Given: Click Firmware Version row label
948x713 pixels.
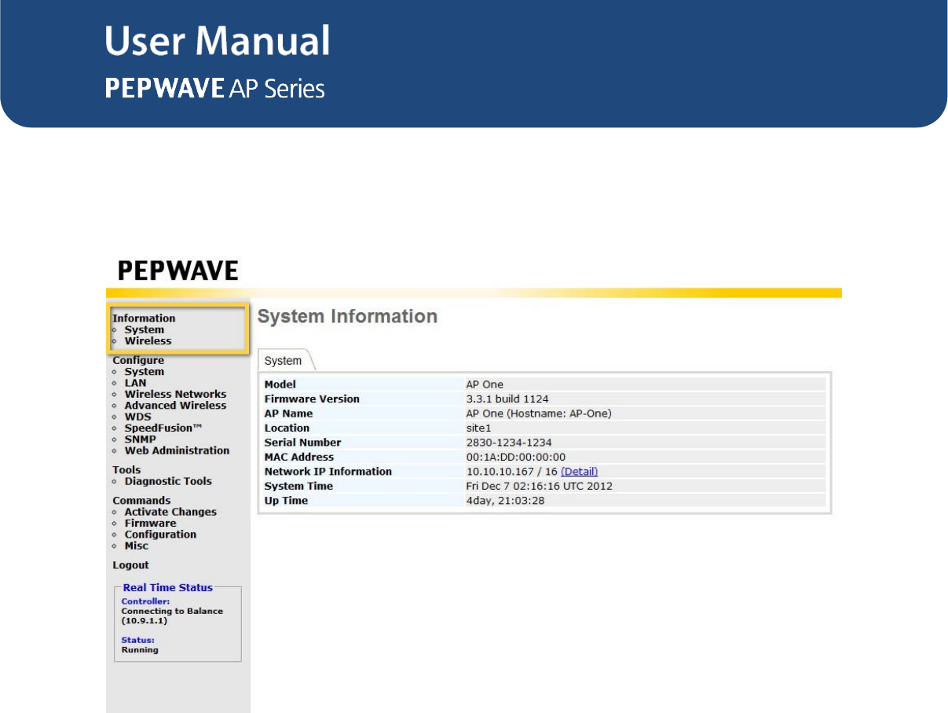Looking at the screenshot, I should click(x=312, y=399).
